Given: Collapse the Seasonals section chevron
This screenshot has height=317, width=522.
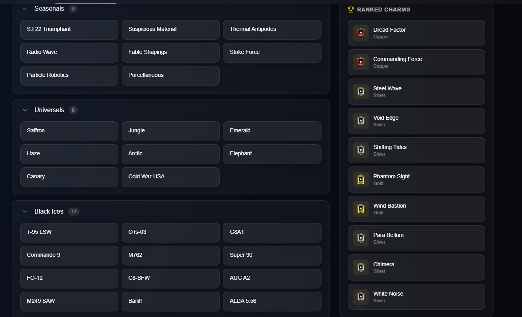Looking at the screenshot, I should 25,9.
